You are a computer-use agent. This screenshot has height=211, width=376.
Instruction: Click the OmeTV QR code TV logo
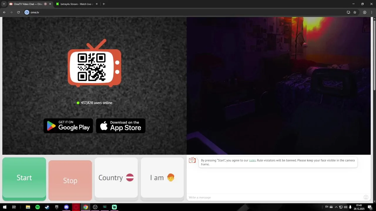[95, 63]
